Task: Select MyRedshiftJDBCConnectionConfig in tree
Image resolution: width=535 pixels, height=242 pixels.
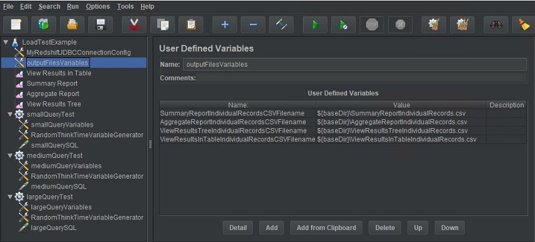Action: coord(78,53)
